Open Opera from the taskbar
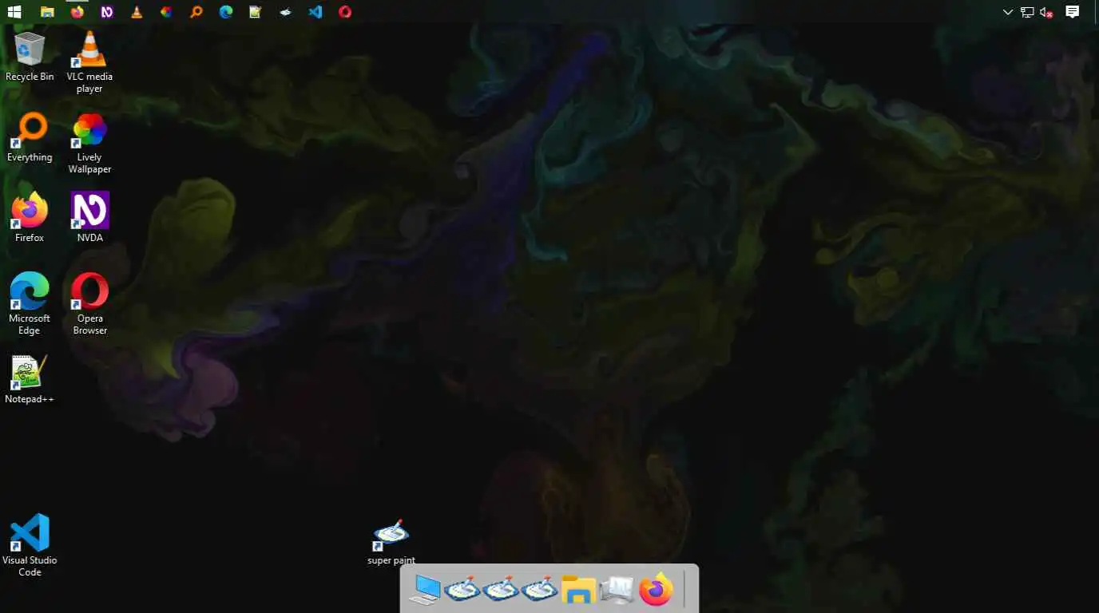 [345, 12]
